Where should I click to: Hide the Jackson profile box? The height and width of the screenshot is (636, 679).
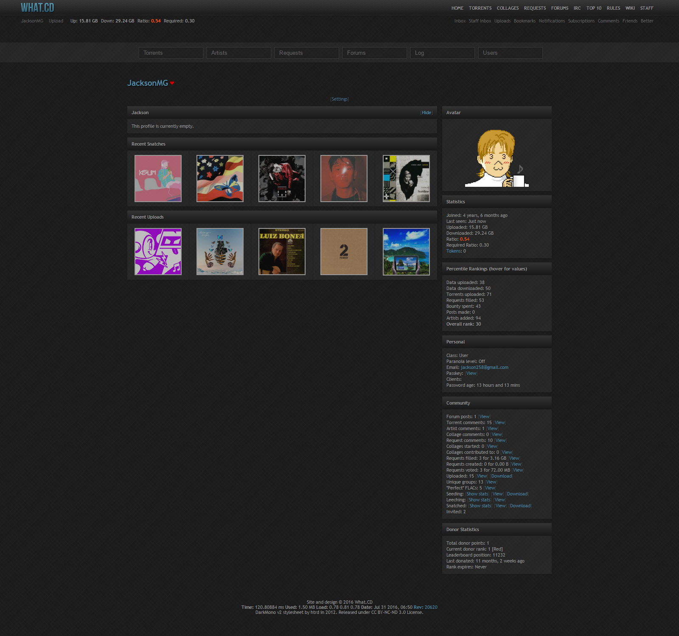tap(426, 113)
